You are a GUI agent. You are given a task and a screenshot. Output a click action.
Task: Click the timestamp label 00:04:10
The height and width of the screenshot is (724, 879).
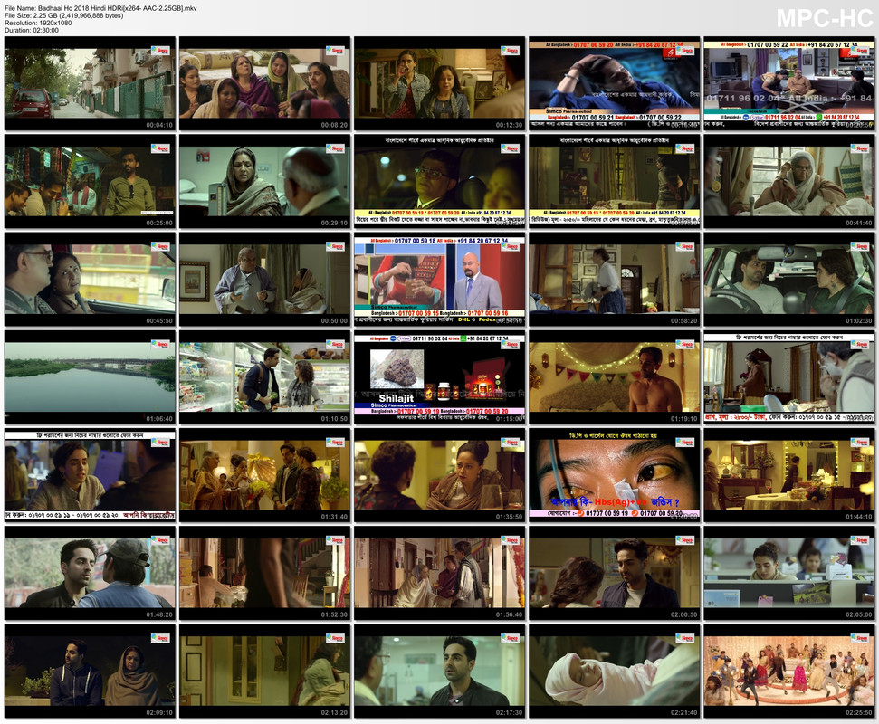[159, 125]
